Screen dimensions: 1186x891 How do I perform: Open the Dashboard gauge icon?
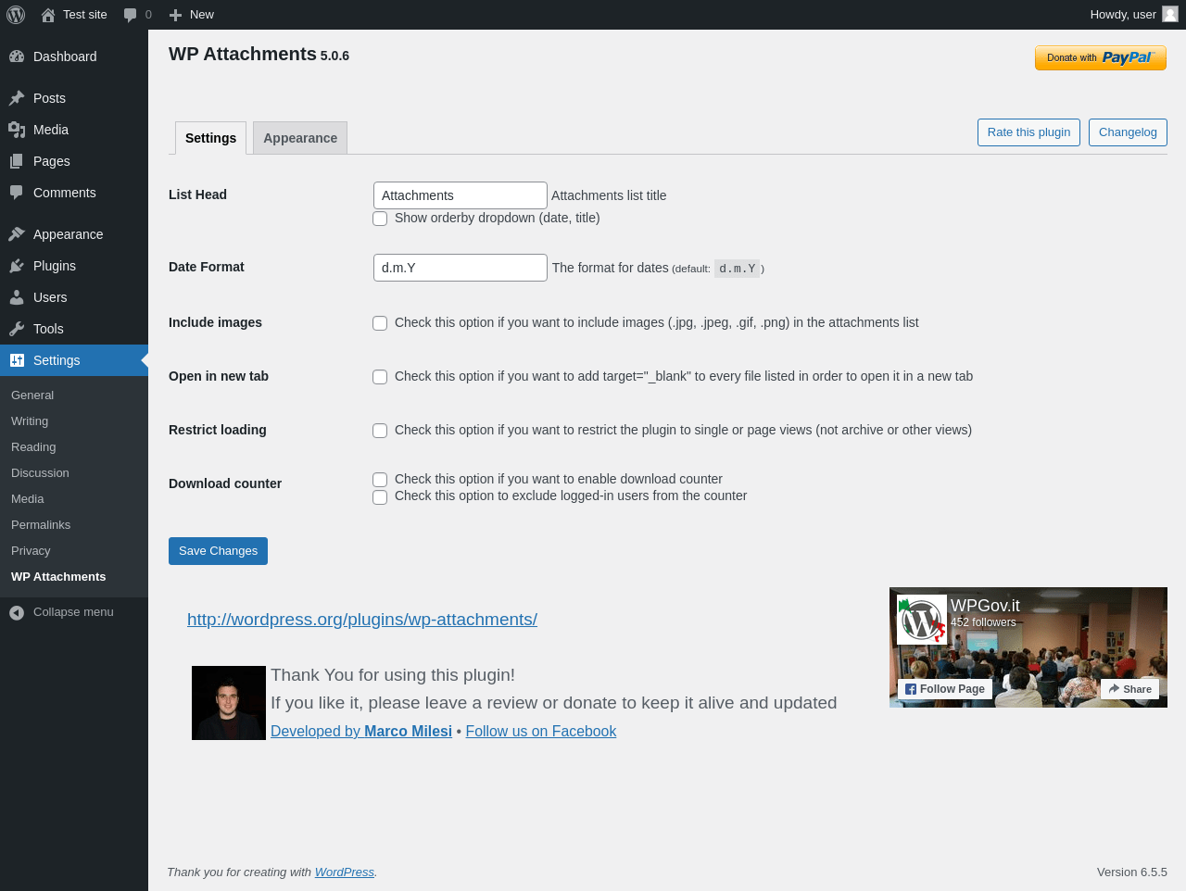[x=17, y=56]
